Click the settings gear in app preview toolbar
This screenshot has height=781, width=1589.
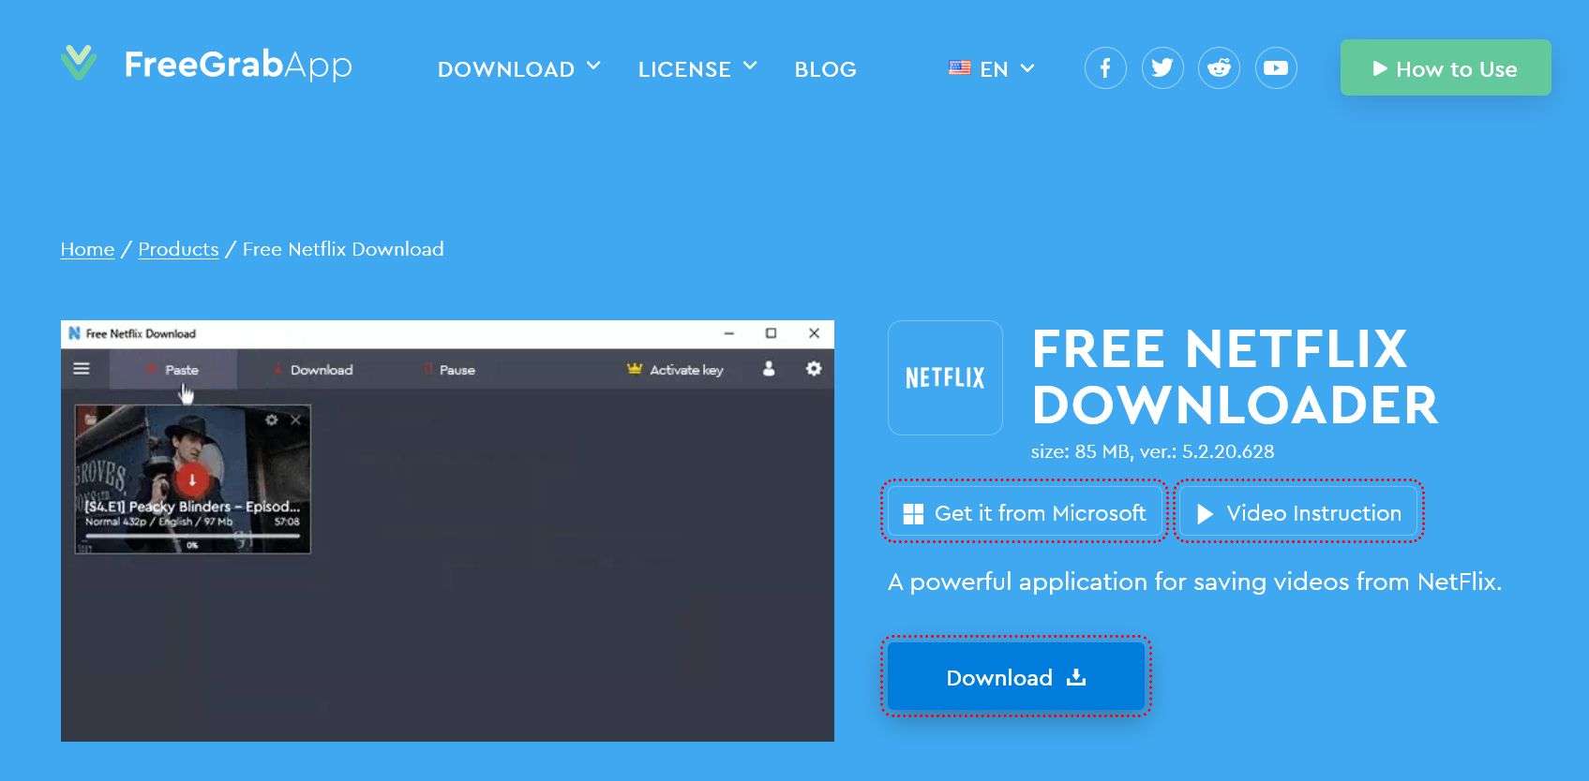click(814, 369)
